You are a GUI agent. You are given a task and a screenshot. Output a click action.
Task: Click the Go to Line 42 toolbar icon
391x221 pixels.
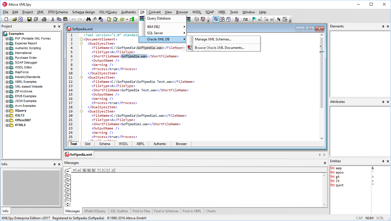coord(237,19)
